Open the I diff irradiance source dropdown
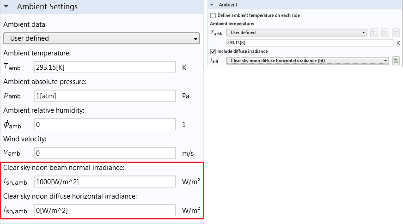The image size is (403, 224). click(x=307, y=61)
